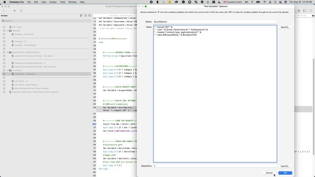
Task: Click the Run script play icon
Action: 15,11
